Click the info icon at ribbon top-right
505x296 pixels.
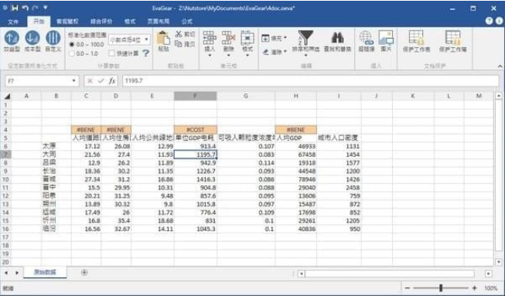tap(500, 21)
